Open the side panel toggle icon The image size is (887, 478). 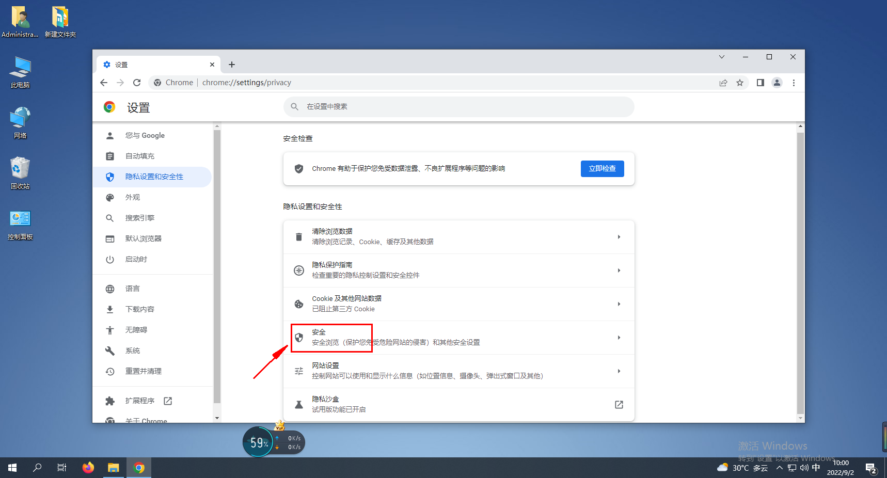(759, 83)
